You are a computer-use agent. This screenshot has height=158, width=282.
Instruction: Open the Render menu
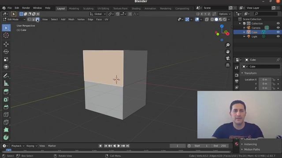point(26,8)
